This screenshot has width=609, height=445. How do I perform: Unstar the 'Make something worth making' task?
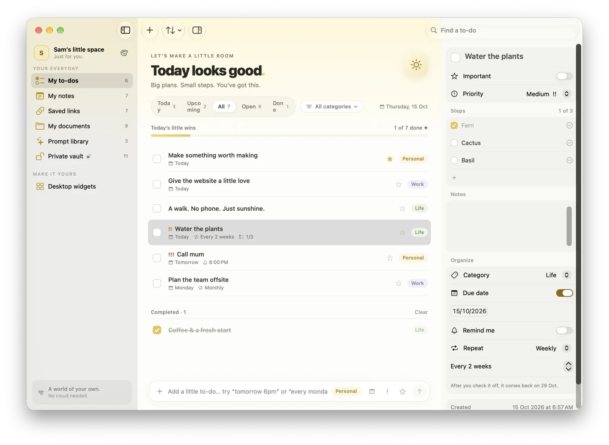coord(390,159)
